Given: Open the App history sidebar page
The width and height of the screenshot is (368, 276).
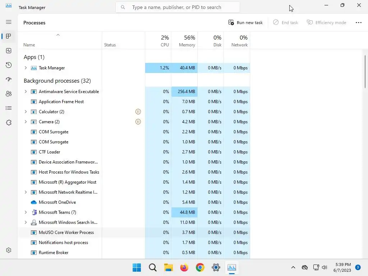Looking at the screenshot, I should coord(9,65).
